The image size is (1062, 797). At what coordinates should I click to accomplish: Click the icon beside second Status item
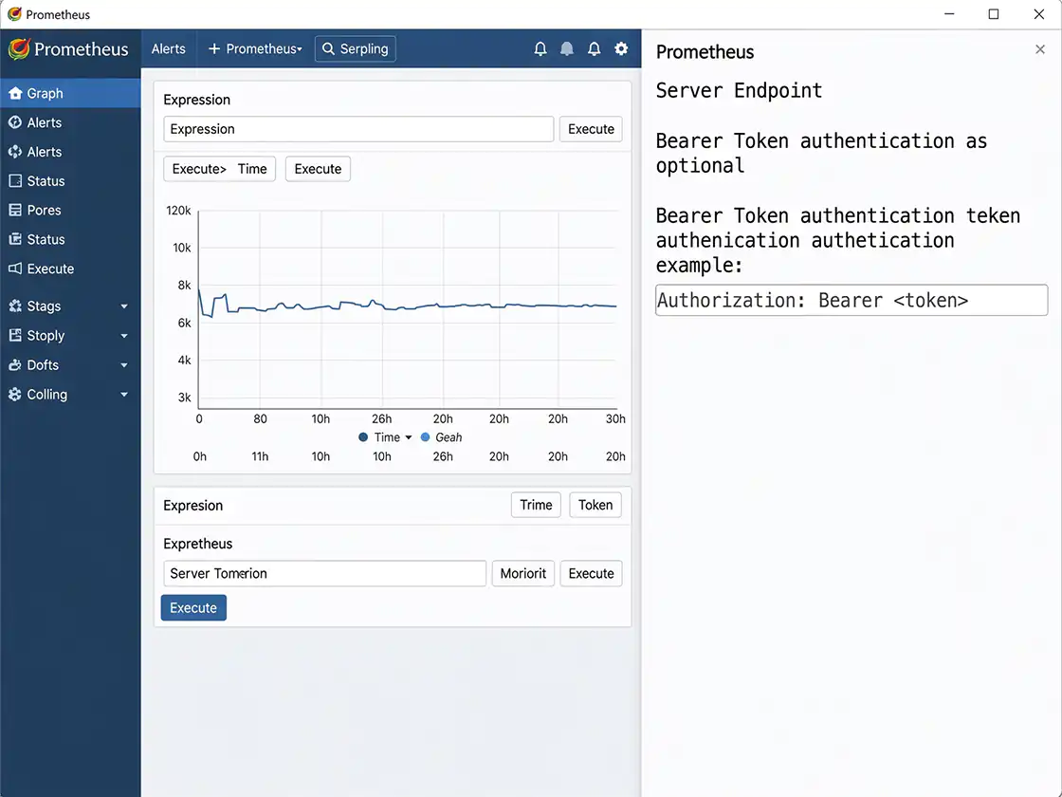[x=15, y=239]
